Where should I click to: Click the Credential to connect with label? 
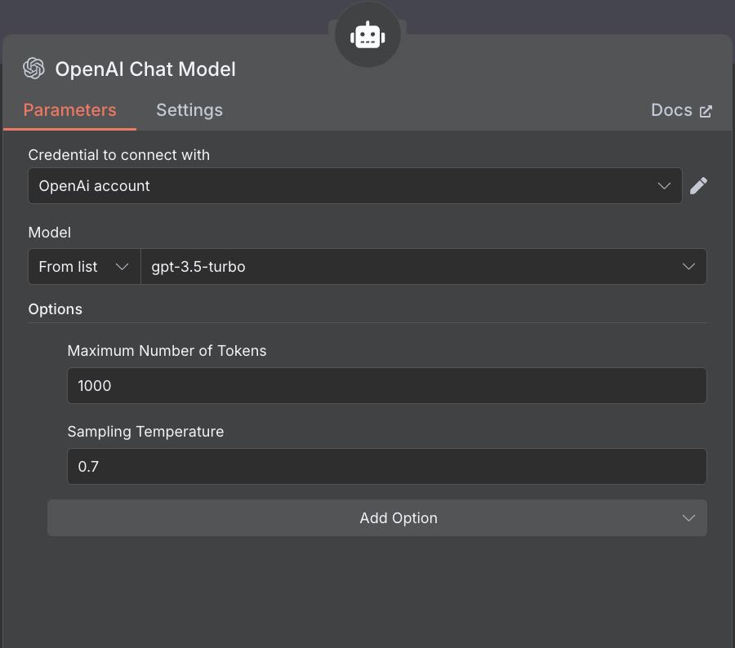tap(119, 154)
